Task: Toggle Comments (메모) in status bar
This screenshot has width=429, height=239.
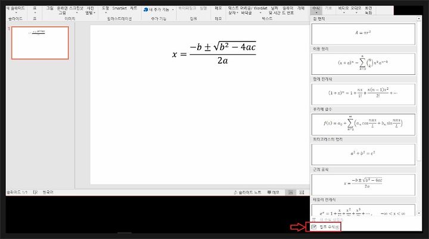Action: pyautogui.click(x=273, y=192)
